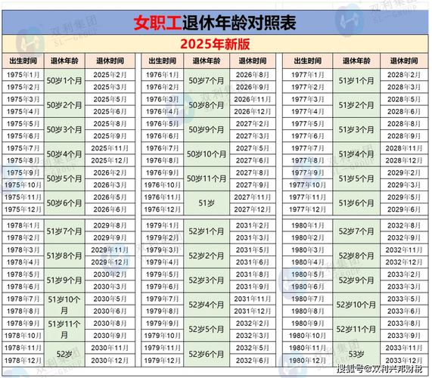The height and width of the screenshot is (378, 432).
Task: Click retirement time 2032年11月
Action: click(404, 249)
